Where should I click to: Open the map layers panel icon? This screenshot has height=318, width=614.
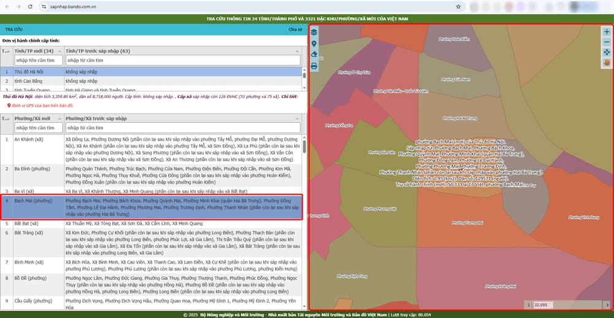pos(314,33)
